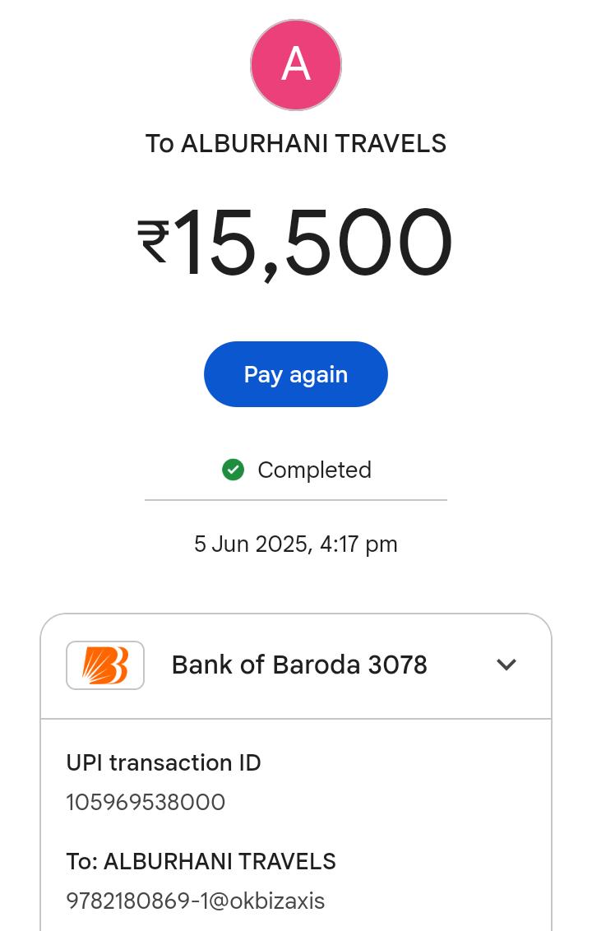Click the 'To: ALBURHANI TRAVELS' label in card

(x=201, y=862)
